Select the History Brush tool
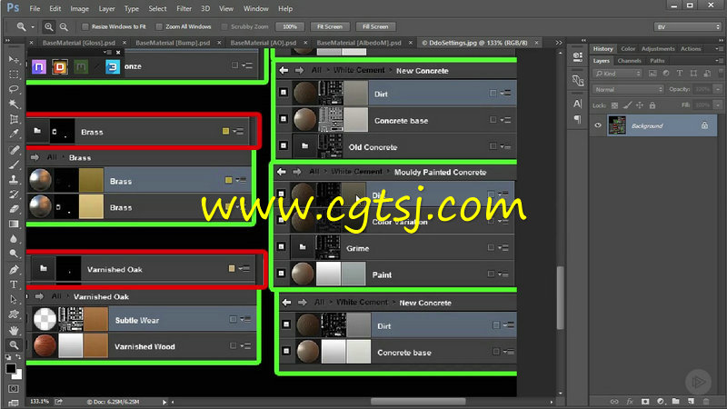The height and width of the screenshot is (409, 727). point(14,195)
